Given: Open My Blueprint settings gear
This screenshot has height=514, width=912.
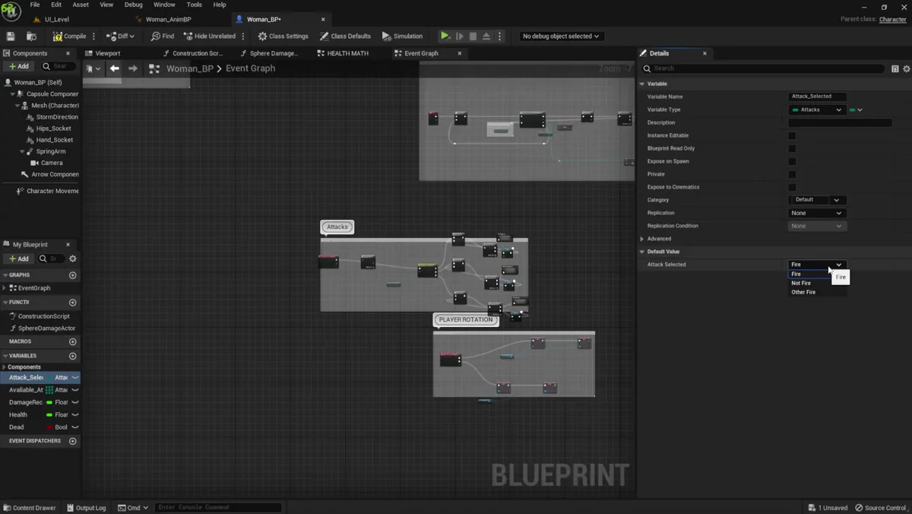Looking at the screenshot, I should [x=73, y=259].
